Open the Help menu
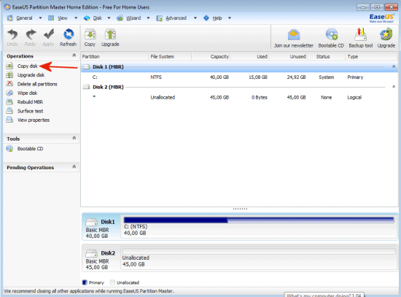401x297 pixels. (x=217, y=18)
